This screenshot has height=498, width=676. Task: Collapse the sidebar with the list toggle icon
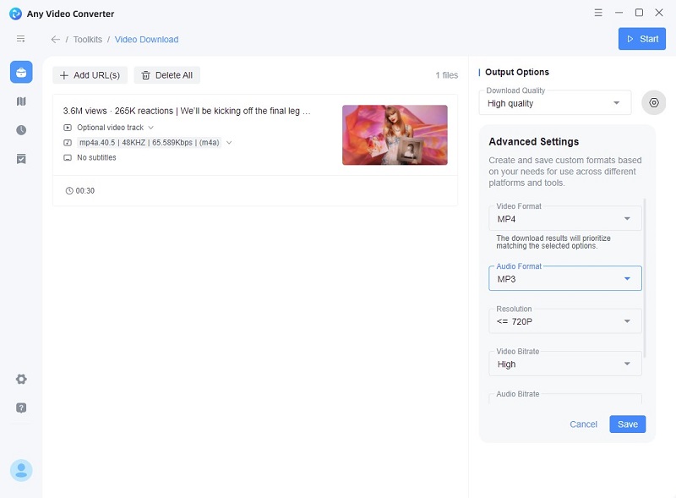(x=20, y=39)
